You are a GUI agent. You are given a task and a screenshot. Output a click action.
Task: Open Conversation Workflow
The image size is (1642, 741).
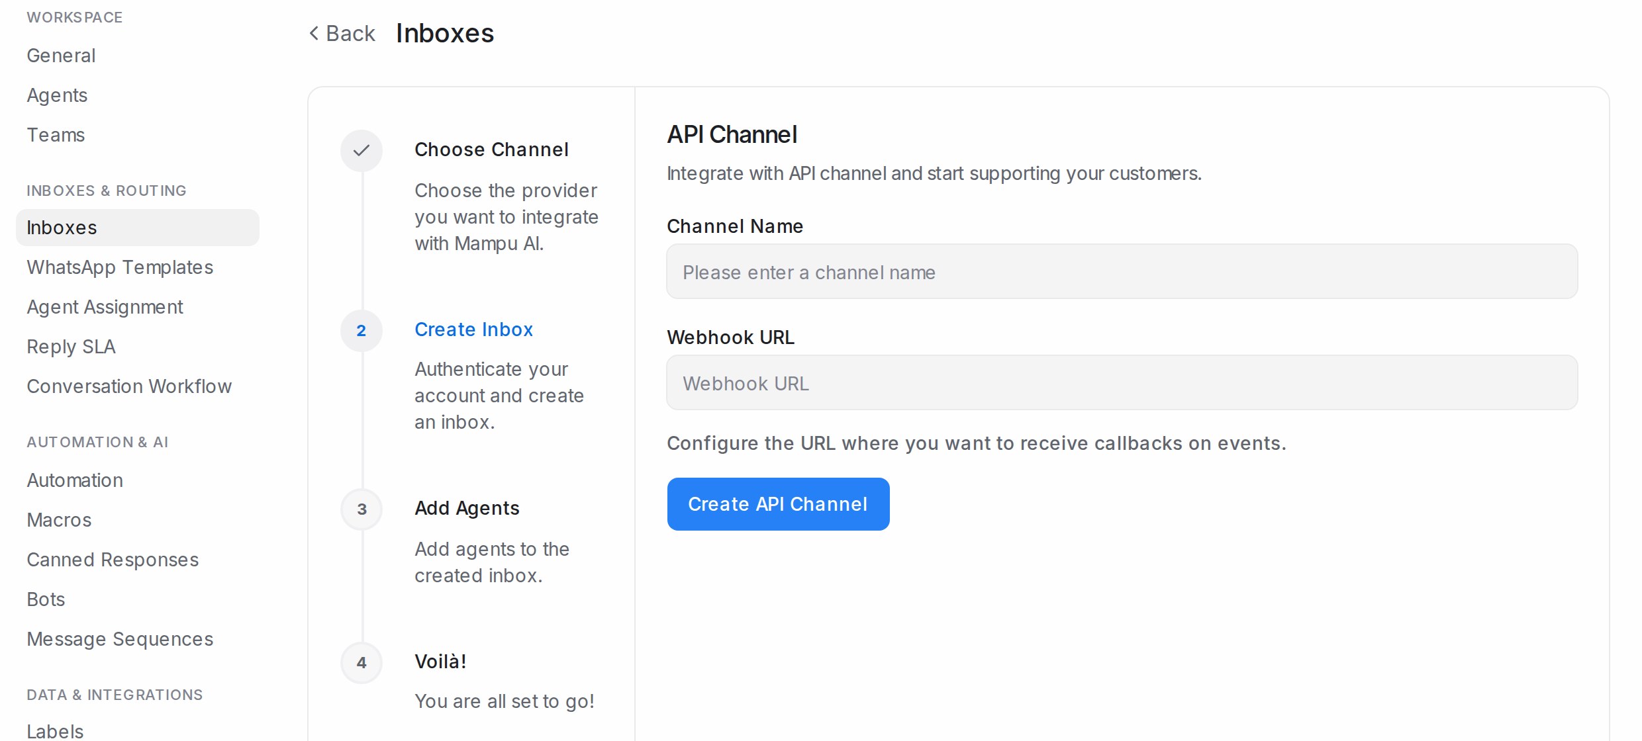click(x=129, y=386)
